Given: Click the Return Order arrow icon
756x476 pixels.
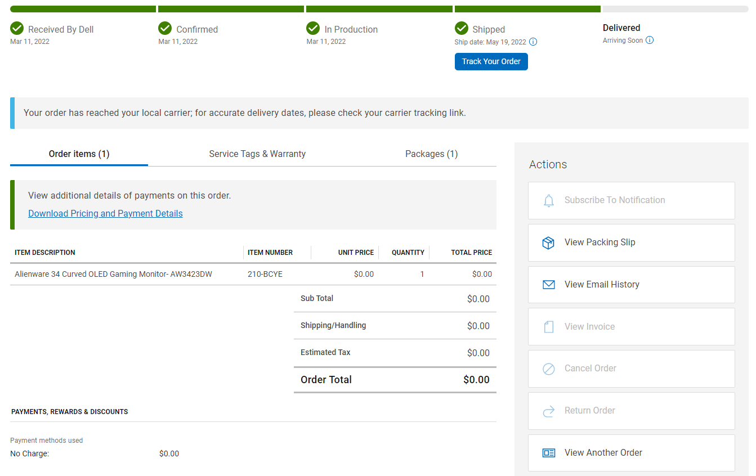Looking at the screenshot, I should tap(549, 411).
